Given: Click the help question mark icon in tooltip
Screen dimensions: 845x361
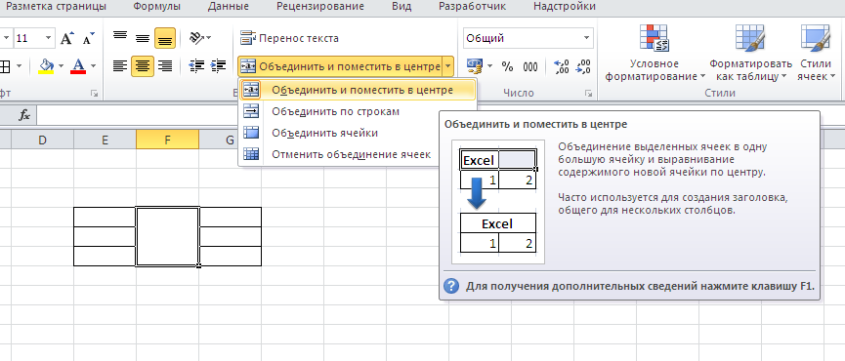Looking at the screenshot, I should click(451, 286).
